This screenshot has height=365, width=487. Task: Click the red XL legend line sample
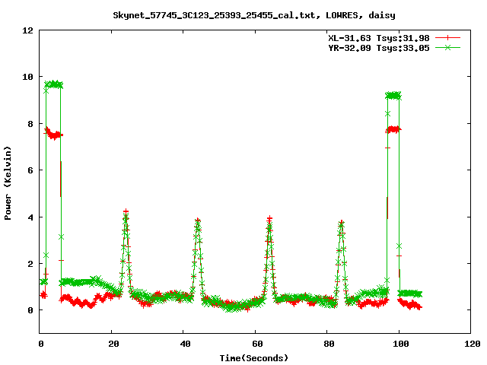point(447,38)
